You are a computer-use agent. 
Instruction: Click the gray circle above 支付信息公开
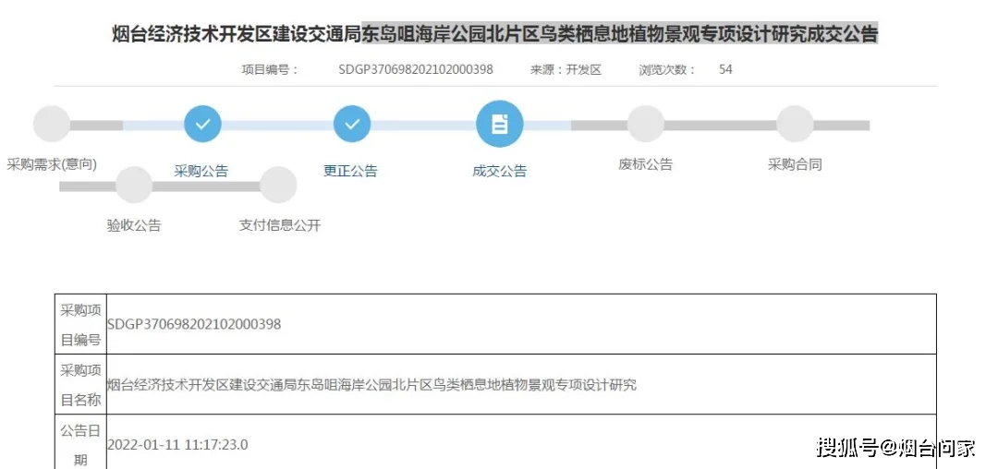tap(278, 185)
